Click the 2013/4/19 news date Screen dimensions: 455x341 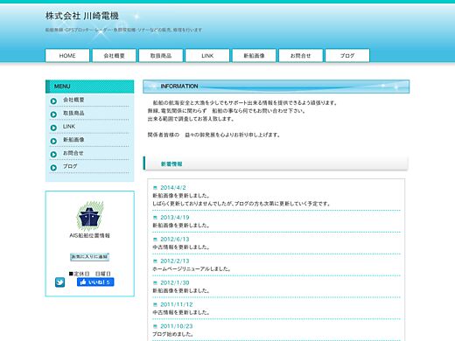(x=175, y=218)
